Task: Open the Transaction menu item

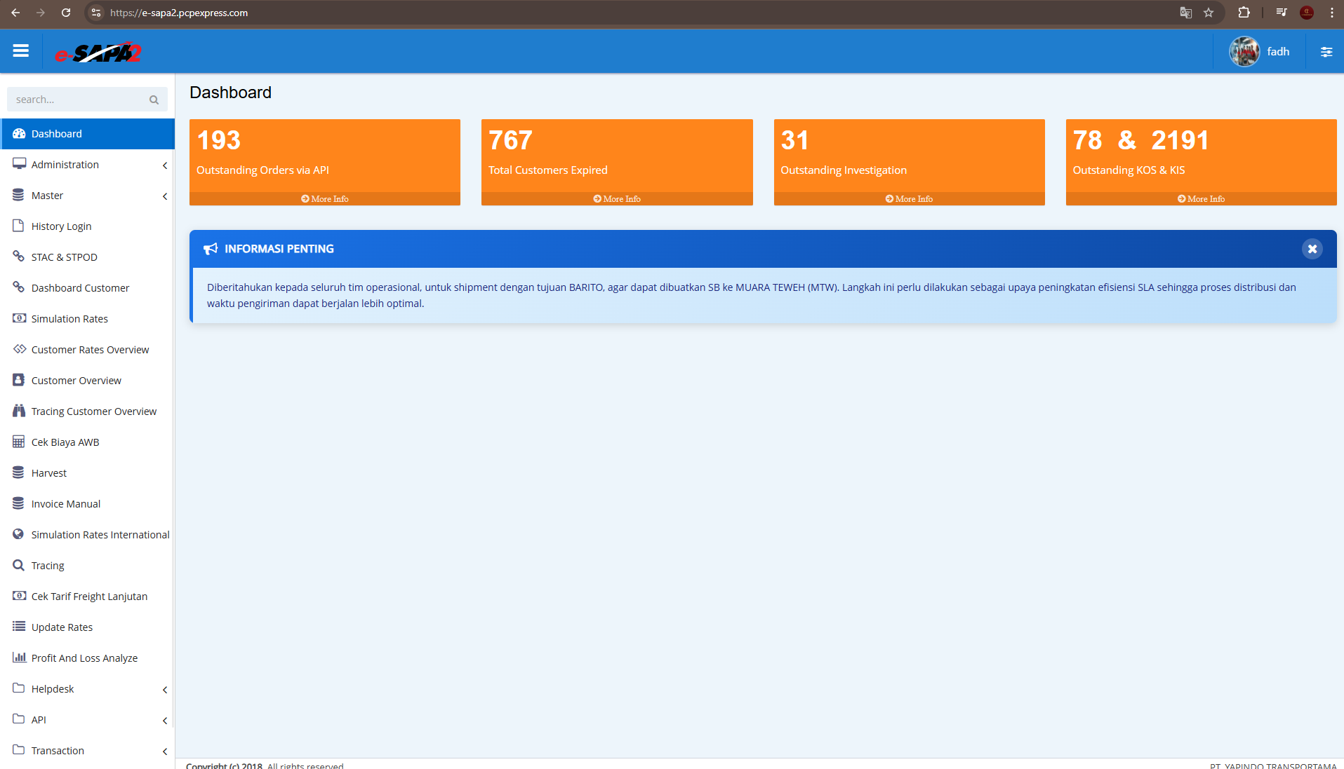Action: pos(87,751)
